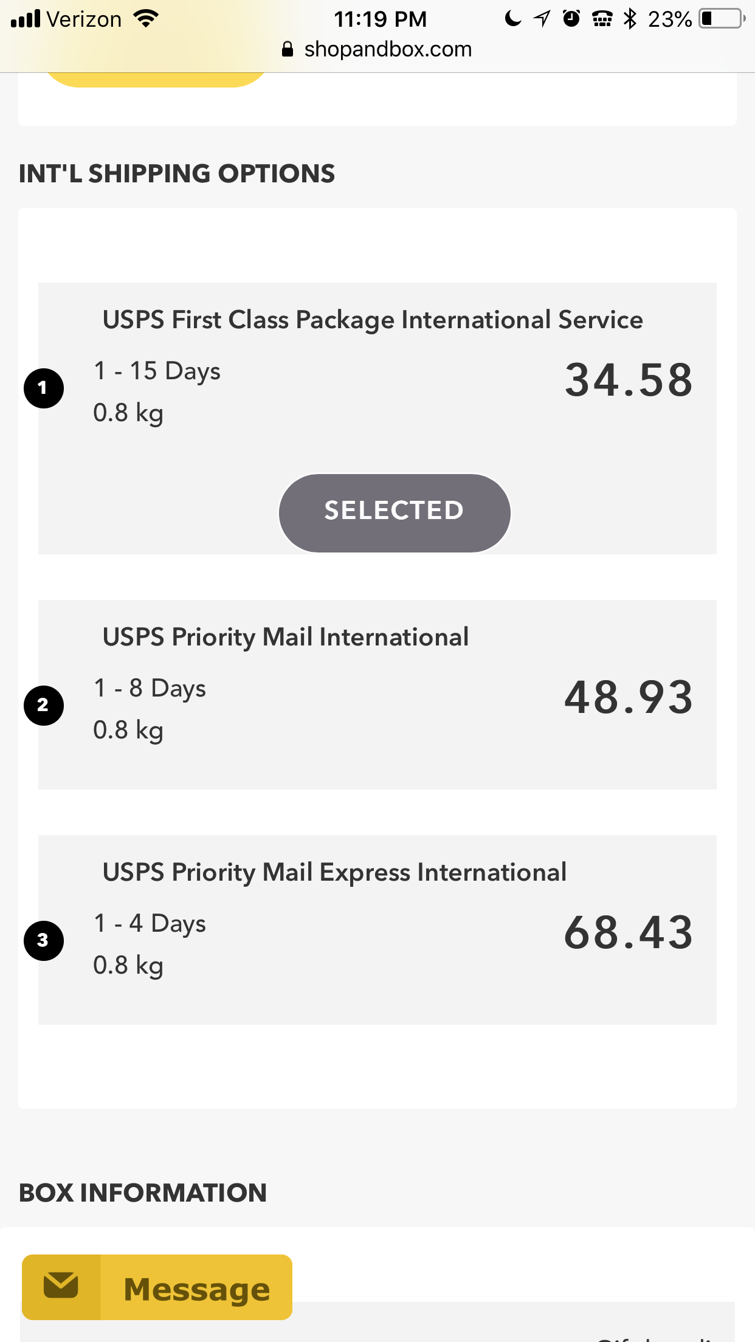Select USPS First Class Package International Service
Viewport: 755px width, 1342px height.
click(x=372, y=320)
